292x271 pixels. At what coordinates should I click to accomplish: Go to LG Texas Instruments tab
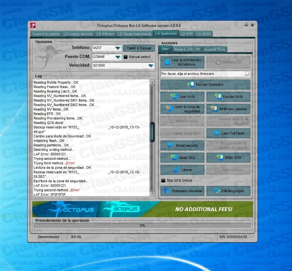click(x=134, y=34)
